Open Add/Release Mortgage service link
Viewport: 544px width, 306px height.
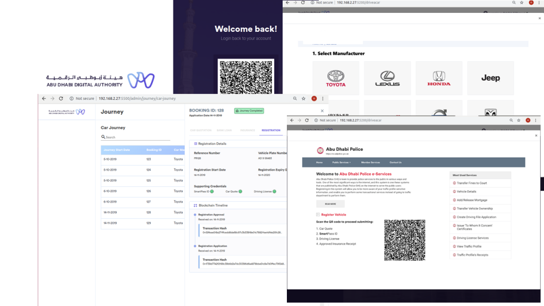click(x=472, y=200)
